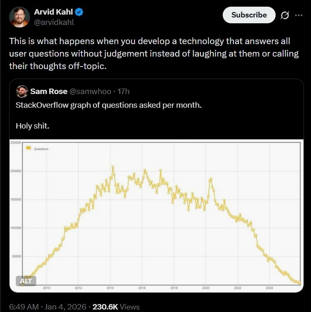Click the yellow Questions legend swatch

(x=28, y=148)
